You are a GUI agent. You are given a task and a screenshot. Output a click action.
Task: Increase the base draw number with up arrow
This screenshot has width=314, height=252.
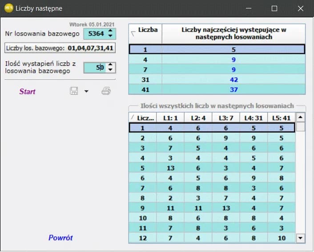coord(111,31)
